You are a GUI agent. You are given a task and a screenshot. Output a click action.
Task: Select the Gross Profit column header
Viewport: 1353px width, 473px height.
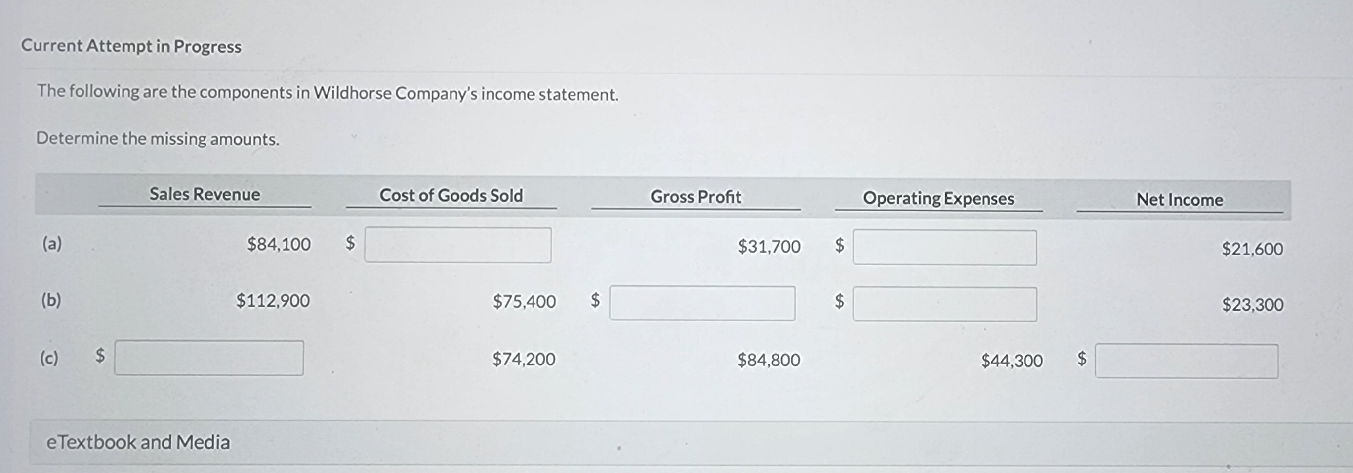point(696,197)
